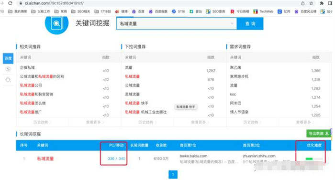Open the 亿邦 bookmark

[x=284, y=11]
